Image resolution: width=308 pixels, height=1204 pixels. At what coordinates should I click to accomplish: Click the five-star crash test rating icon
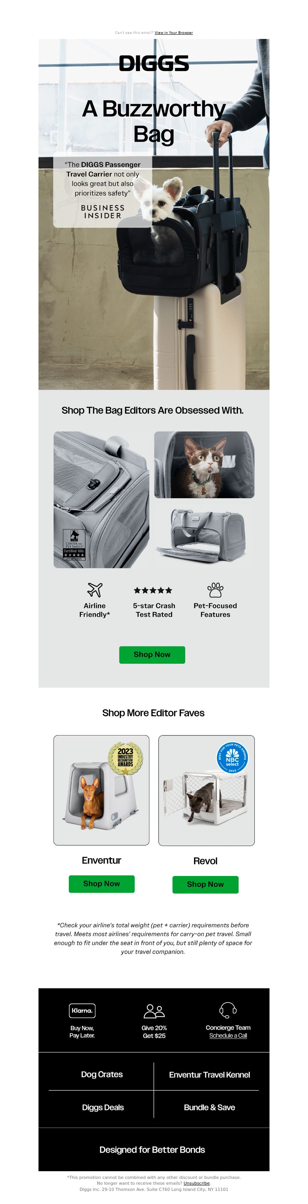click(x=153, y=590)
